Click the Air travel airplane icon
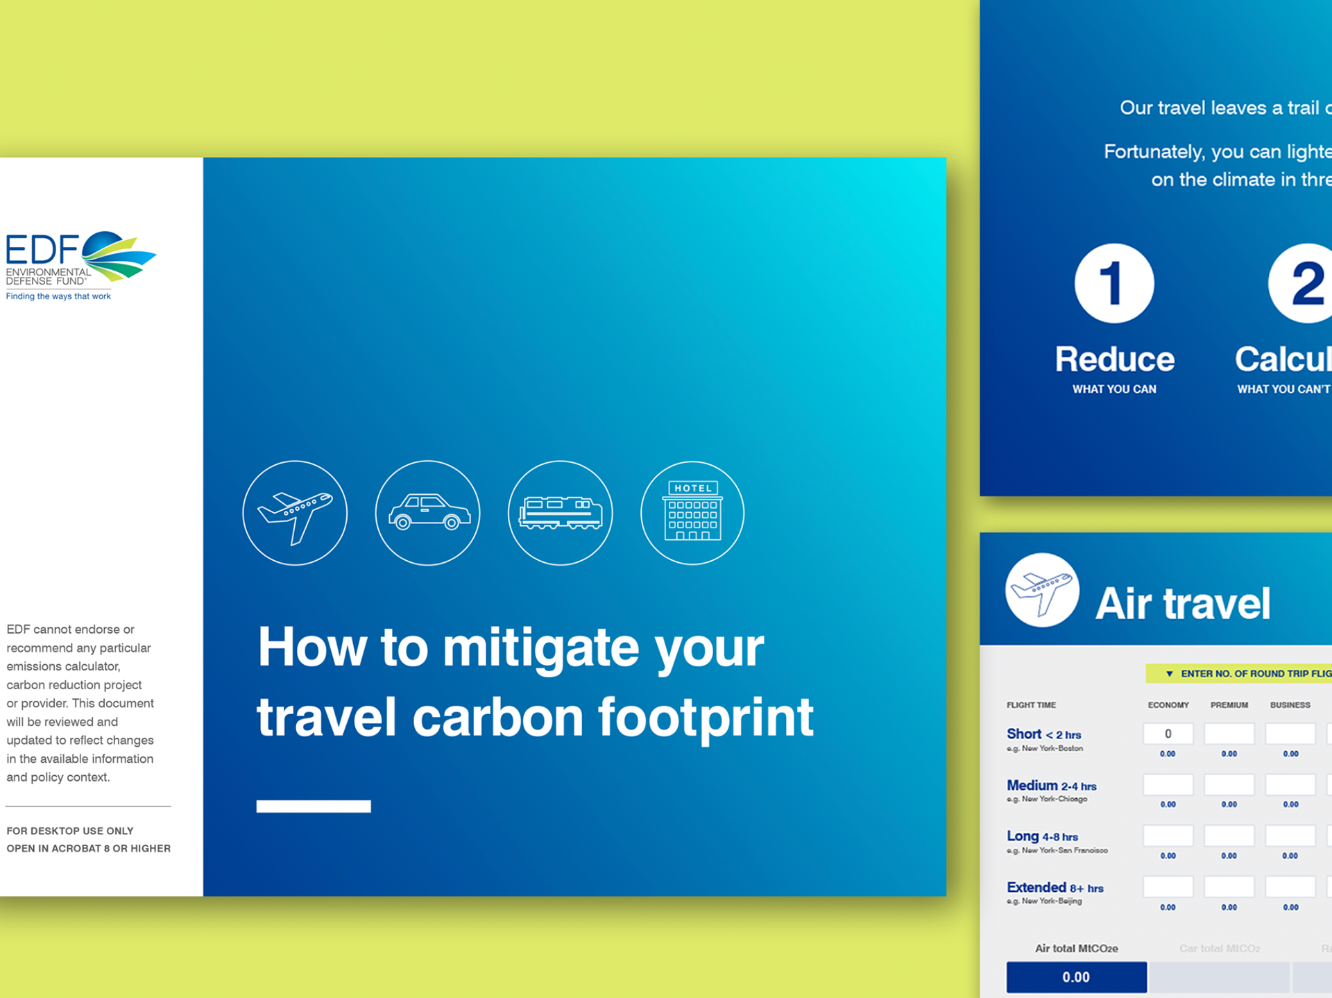This screenshot has width=1332, height=998. tap(1042, 591)
